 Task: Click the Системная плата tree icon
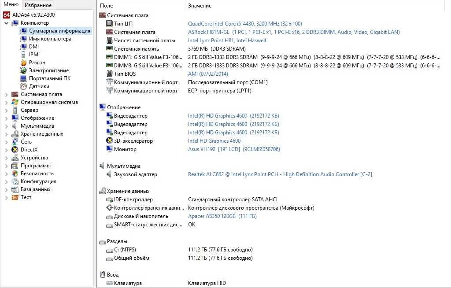[15, 94]
